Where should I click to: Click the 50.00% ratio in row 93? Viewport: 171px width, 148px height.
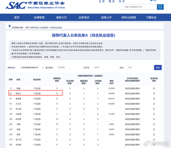tap(112, 104)
